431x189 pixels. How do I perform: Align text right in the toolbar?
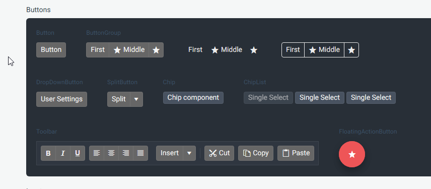[x=126, y=153]
